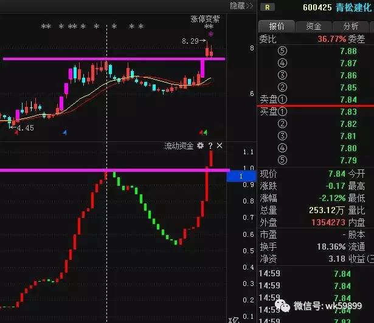Click the 总量 value 253.12万
The height and width of the screenshot is (323, 374).
pos(327,210)
